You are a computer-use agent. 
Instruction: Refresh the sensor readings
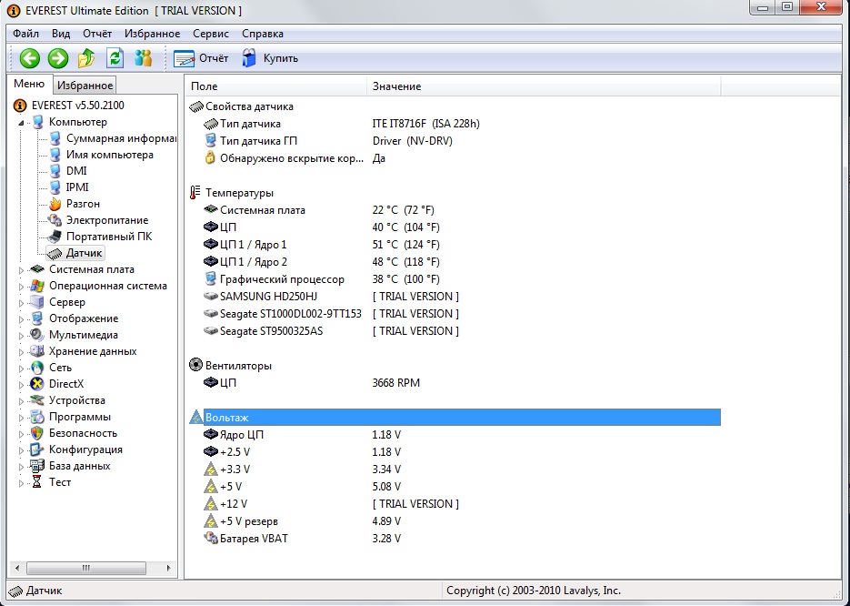[115, 58]
